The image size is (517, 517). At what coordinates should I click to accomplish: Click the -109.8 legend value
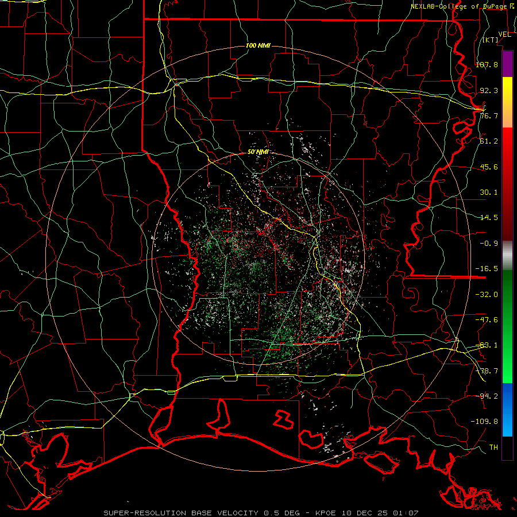pyautogui.click(x=484, y=422)
